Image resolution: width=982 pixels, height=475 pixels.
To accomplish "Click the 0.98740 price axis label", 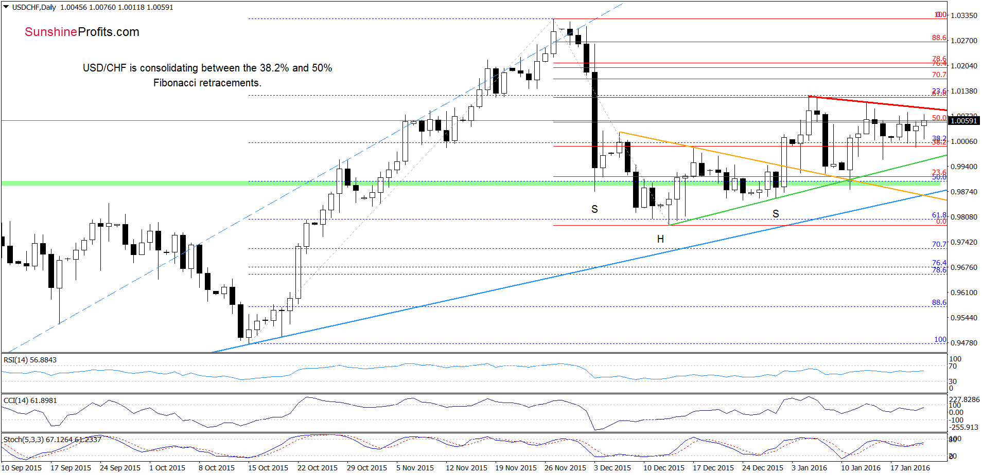I will click(964, 192).
